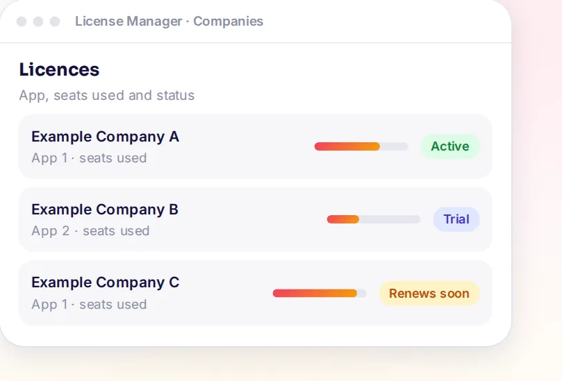
Task: Click the first window control dot
Action: pos(22,22)
